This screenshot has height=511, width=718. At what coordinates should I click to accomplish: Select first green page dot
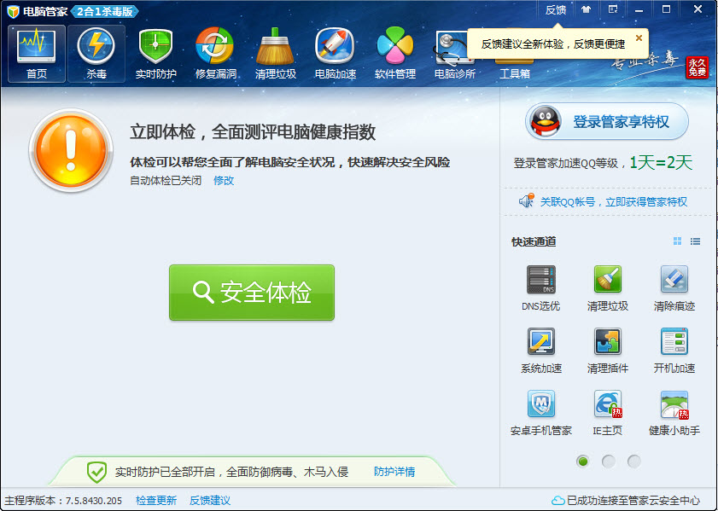(582, 462)
